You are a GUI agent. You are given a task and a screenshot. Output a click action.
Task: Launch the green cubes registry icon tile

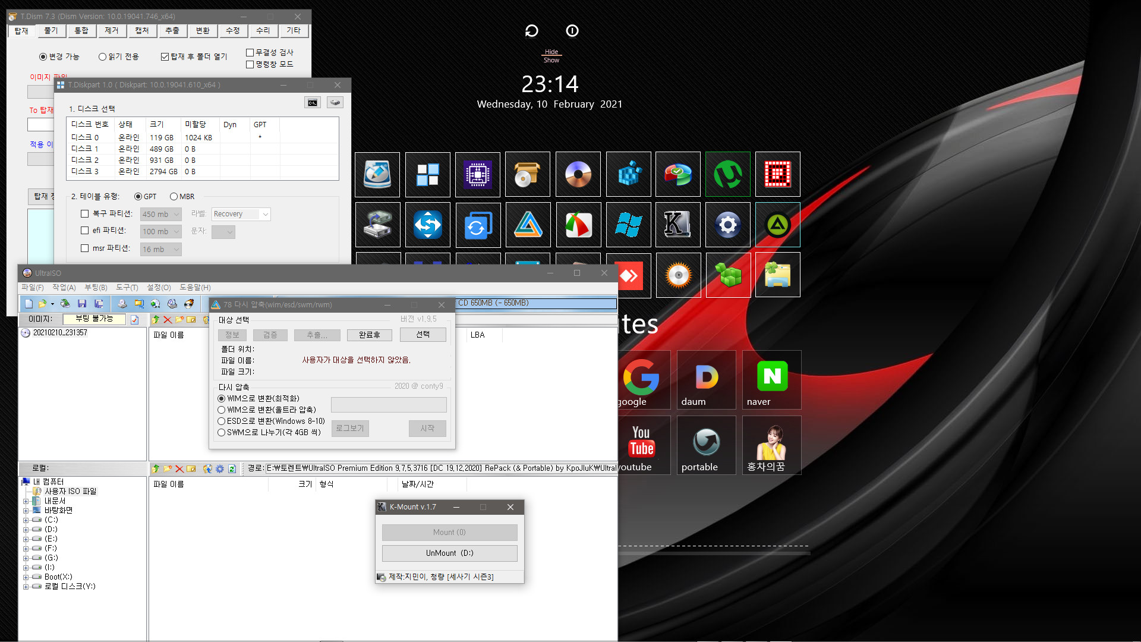[x=728, y=275]
